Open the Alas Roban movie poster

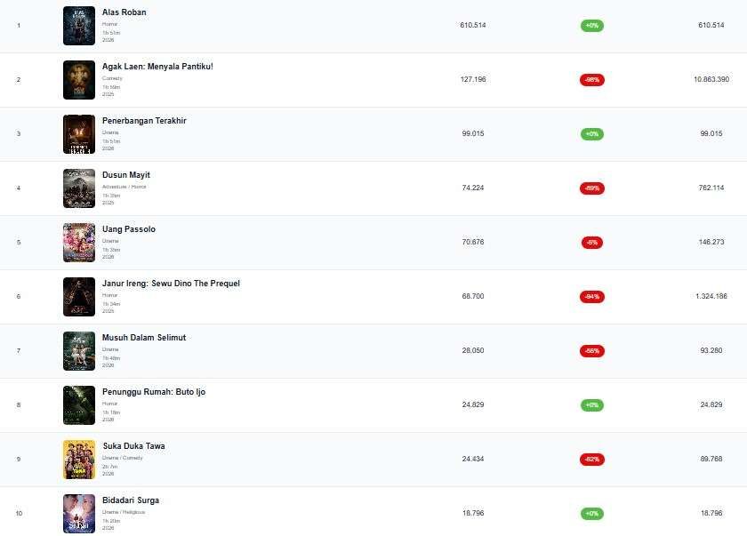pyautogui.click(x=78, y=26)
